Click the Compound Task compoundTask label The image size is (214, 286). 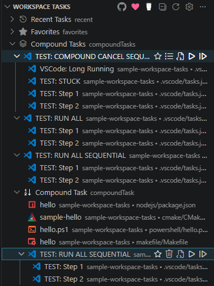coord(61,193)
